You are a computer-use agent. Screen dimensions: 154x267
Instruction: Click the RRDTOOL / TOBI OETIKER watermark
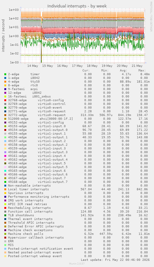pos(151,16)
